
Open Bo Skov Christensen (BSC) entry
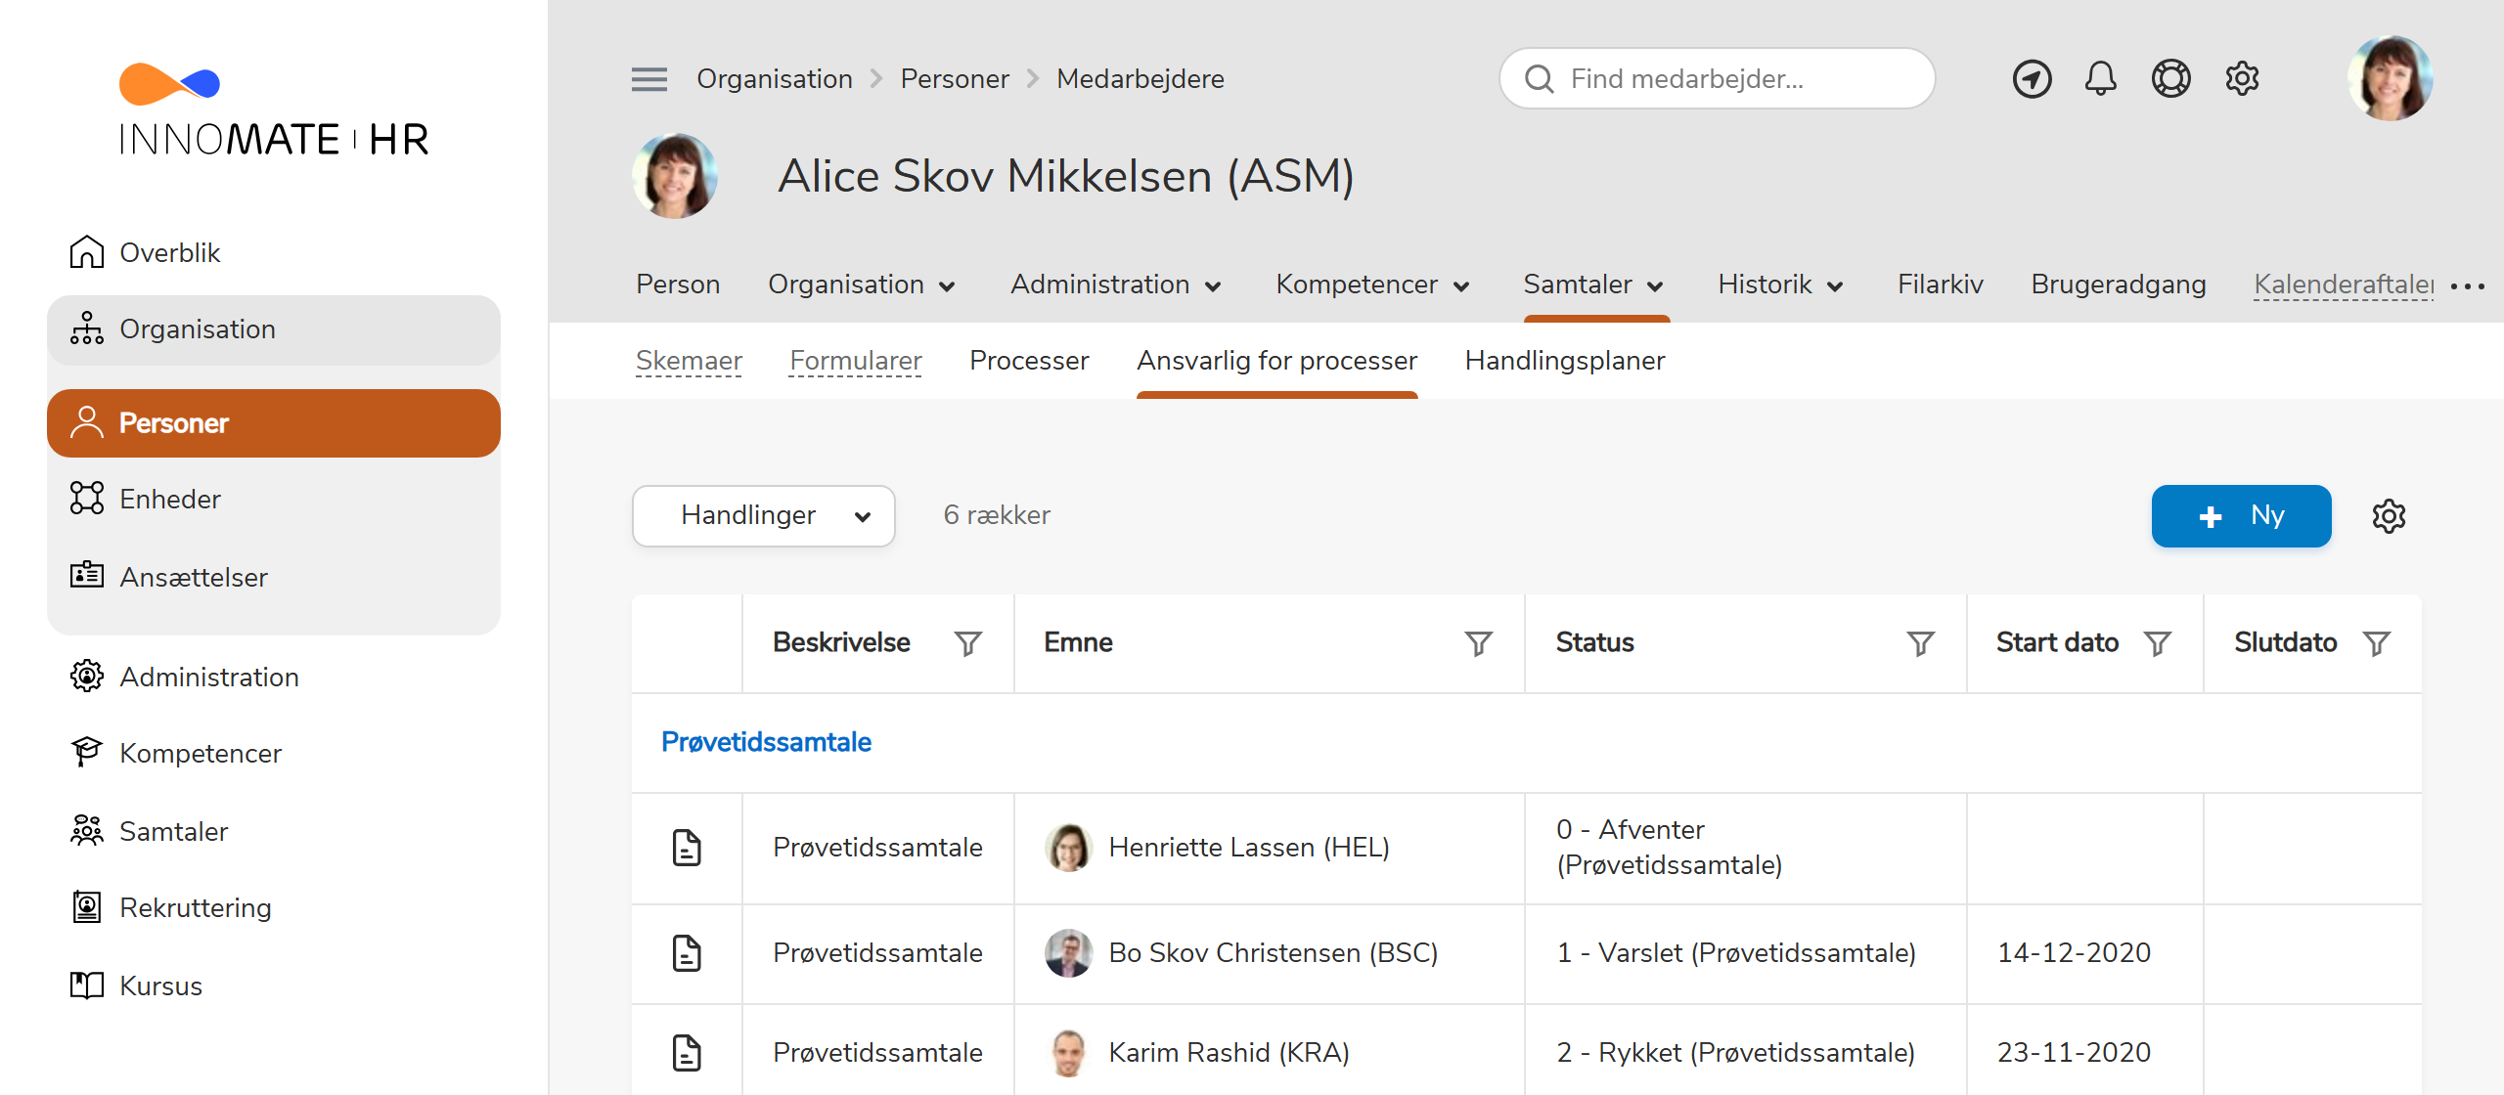pos(1274,952)
